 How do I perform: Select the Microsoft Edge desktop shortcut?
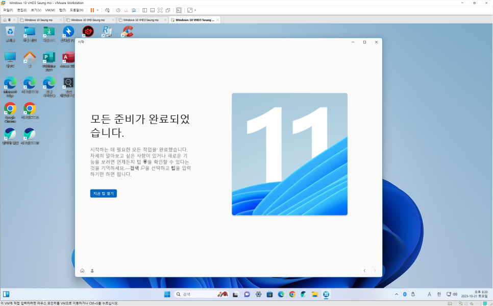coord(10,87)
